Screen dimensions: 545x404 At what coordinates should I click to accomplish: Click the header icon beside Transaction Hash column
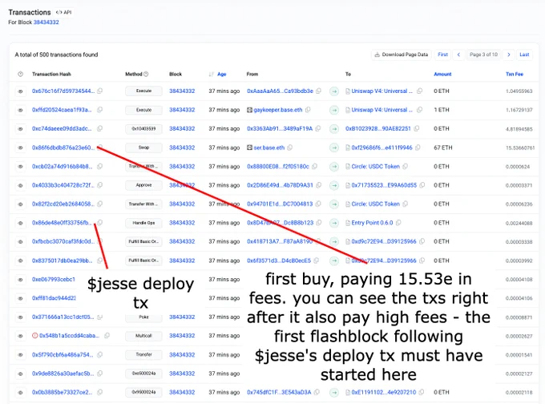pyautogui.click(x=21, y=74)
